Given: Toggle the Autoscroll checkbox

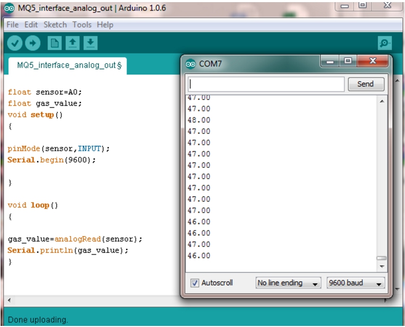Looking at the screenshot, I should point(195,283).
